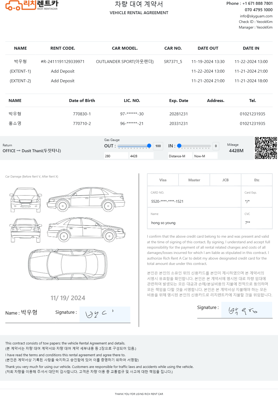Image resolution: width=278 pixels, height=396 pixels.
Task: Select the upper side view car diagram
Action: [x=86, y=199]
